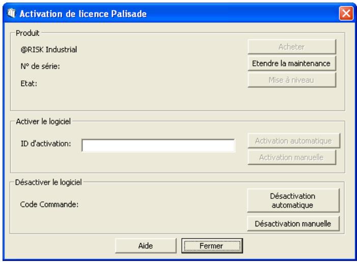Screen dimensions: 357x262
Task: Open the Aide help button
Action: click(146, 246)
